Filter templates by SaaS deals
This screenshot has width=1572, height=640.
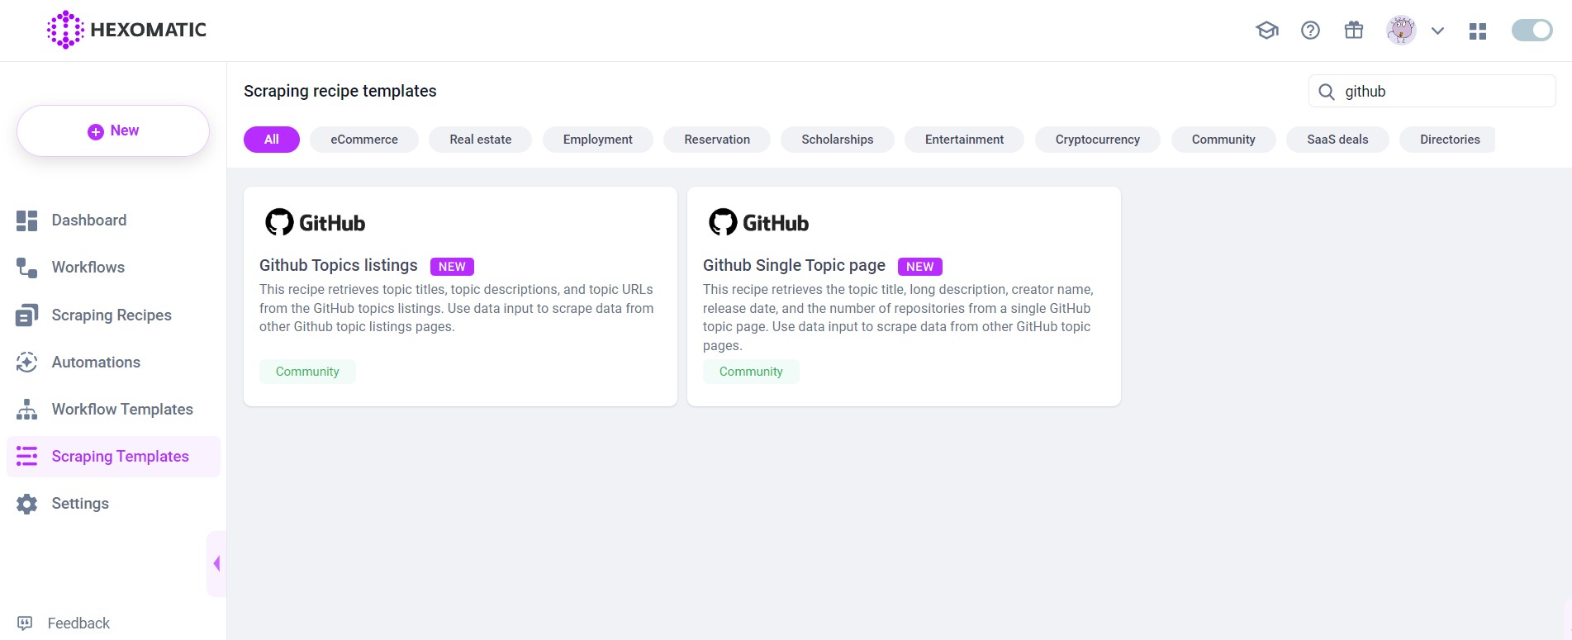(x=1337, y=140)
